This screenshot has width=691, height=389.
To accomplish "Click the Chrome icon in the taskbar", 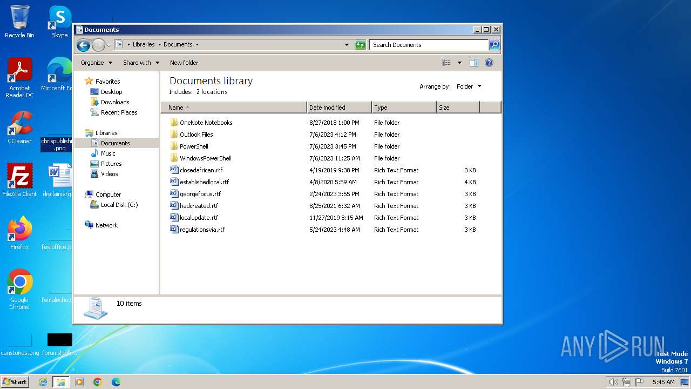I will [98, 382].
